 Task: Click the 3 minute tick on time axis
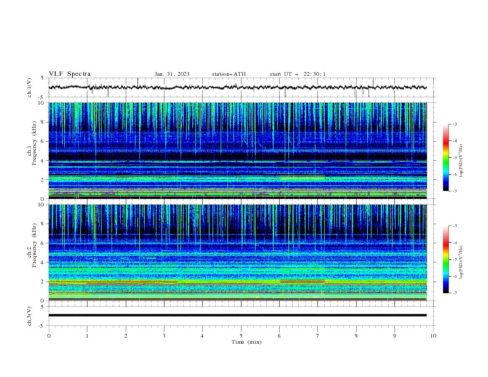click(x=165, y=336)
